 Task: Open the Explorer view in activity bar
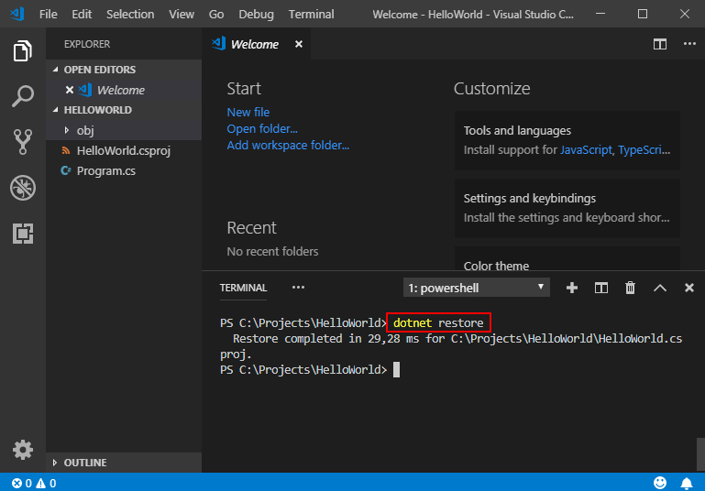pyautogui.click(x=23, y=51)
